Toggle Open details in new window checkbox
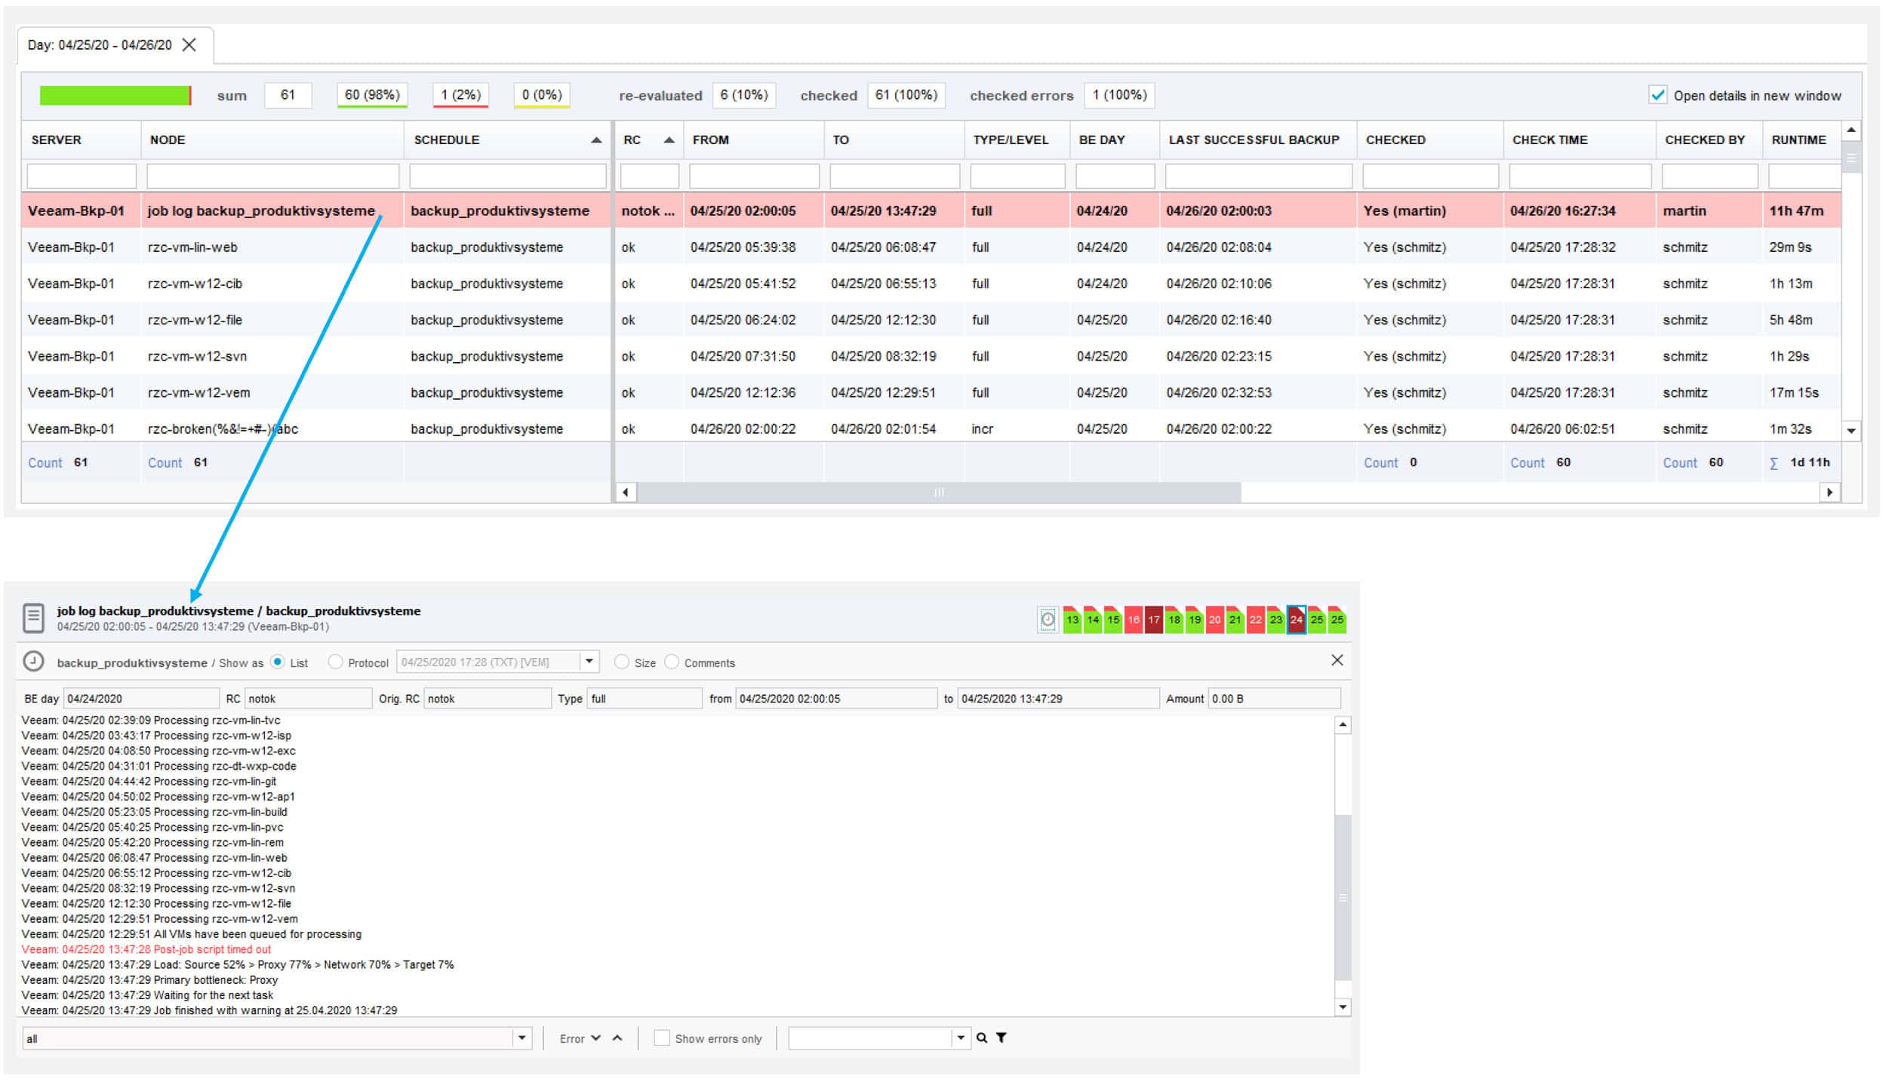This screenshot has height=1082, width=1886. click(1657, 95)
